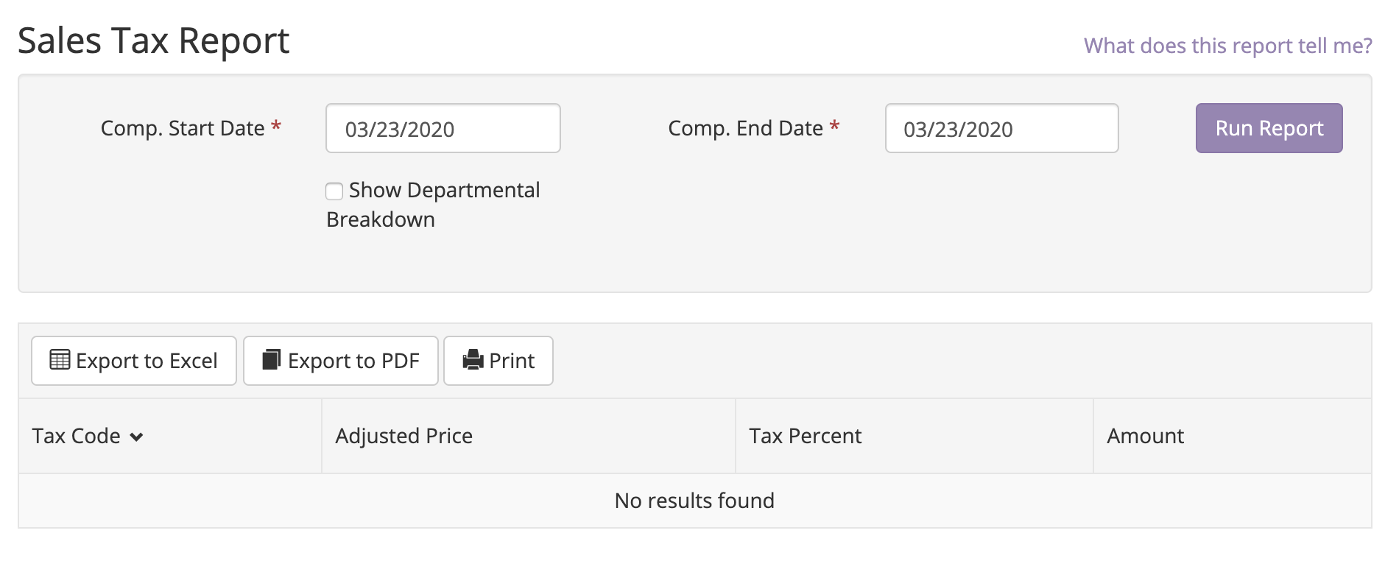Export the report to Excel

point(134,361)
